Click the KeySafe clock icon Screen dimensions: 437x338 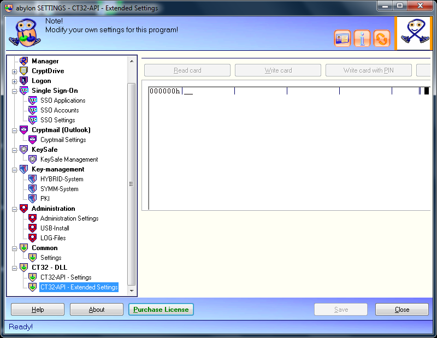tap(24, 150)
